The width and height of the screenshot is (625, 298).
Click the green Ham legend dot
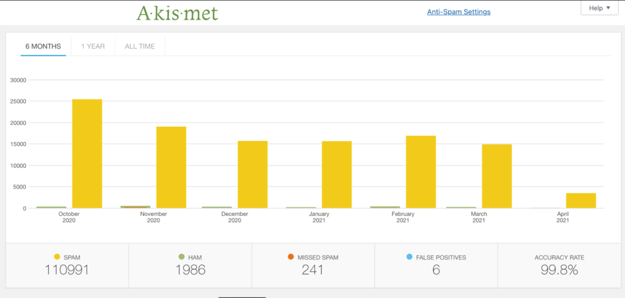point(180,257)
